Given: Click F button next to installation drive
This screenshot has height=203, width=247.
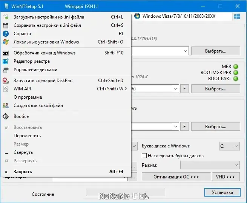Looking at the screenshot, I should click(184, 126).
